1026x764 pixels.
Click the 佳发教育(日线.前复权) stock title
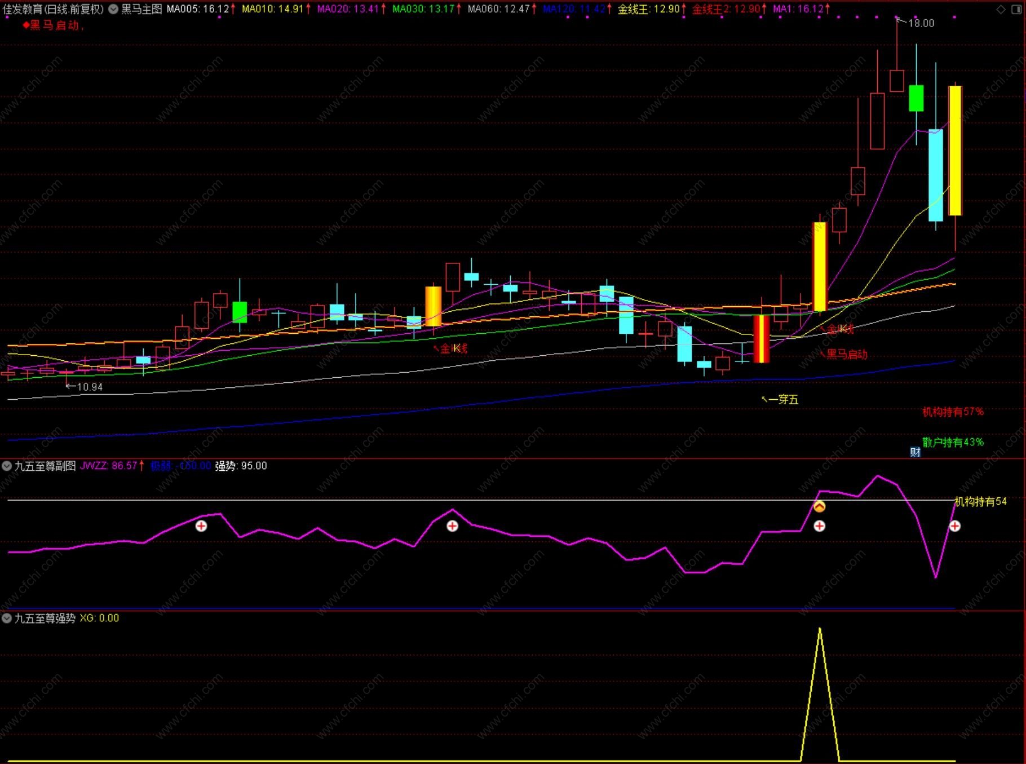click(x=54, y=9)
